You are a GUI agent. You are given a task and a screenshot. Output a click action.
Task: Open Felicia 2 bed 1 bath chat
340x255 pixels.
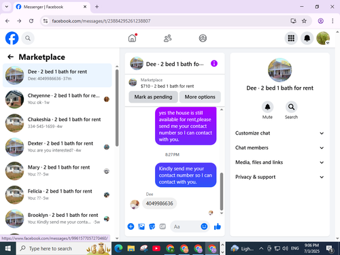click(x=57, y=194)
